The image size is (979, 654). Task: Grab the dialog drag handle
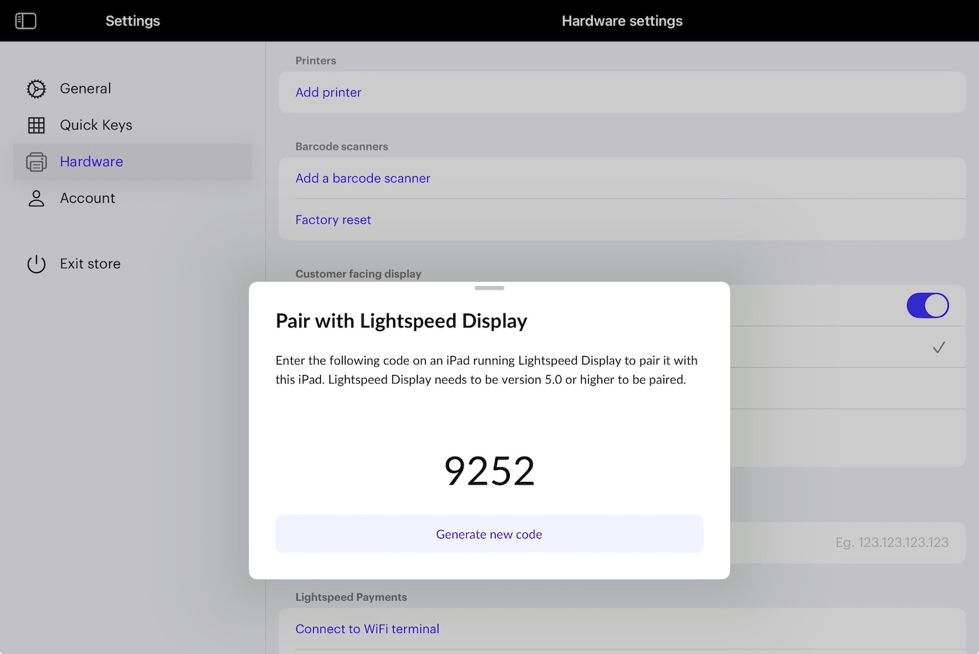tap(489, 288)
